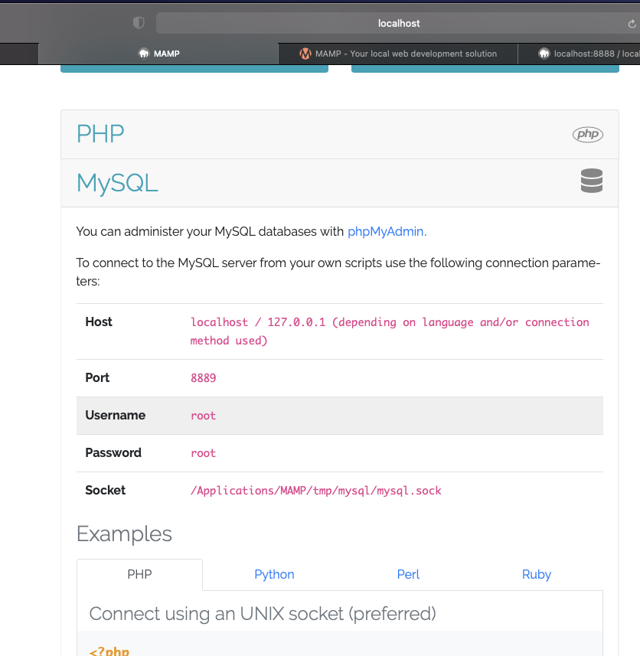Viewport: 640px width, 656px height.
Task: Click the localhost address bar
Action: (397, 23)
